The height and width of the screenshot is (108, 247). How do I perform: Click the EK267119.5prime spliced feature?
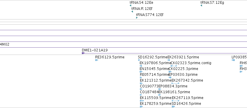click(x=176, y=100)
